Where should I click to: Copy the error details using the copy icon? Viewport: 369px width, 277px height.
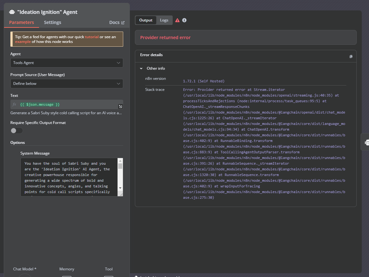pos(351,56)
